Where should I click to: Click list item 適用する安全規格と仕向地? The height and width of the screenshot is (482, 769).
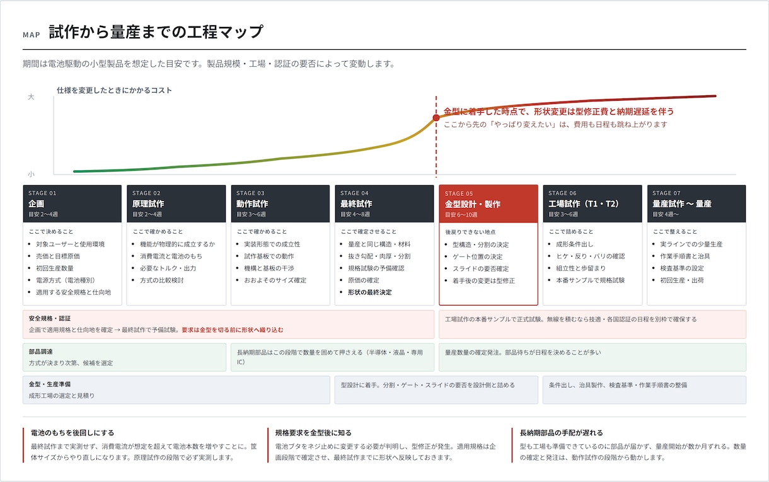[x=74, y=292]
